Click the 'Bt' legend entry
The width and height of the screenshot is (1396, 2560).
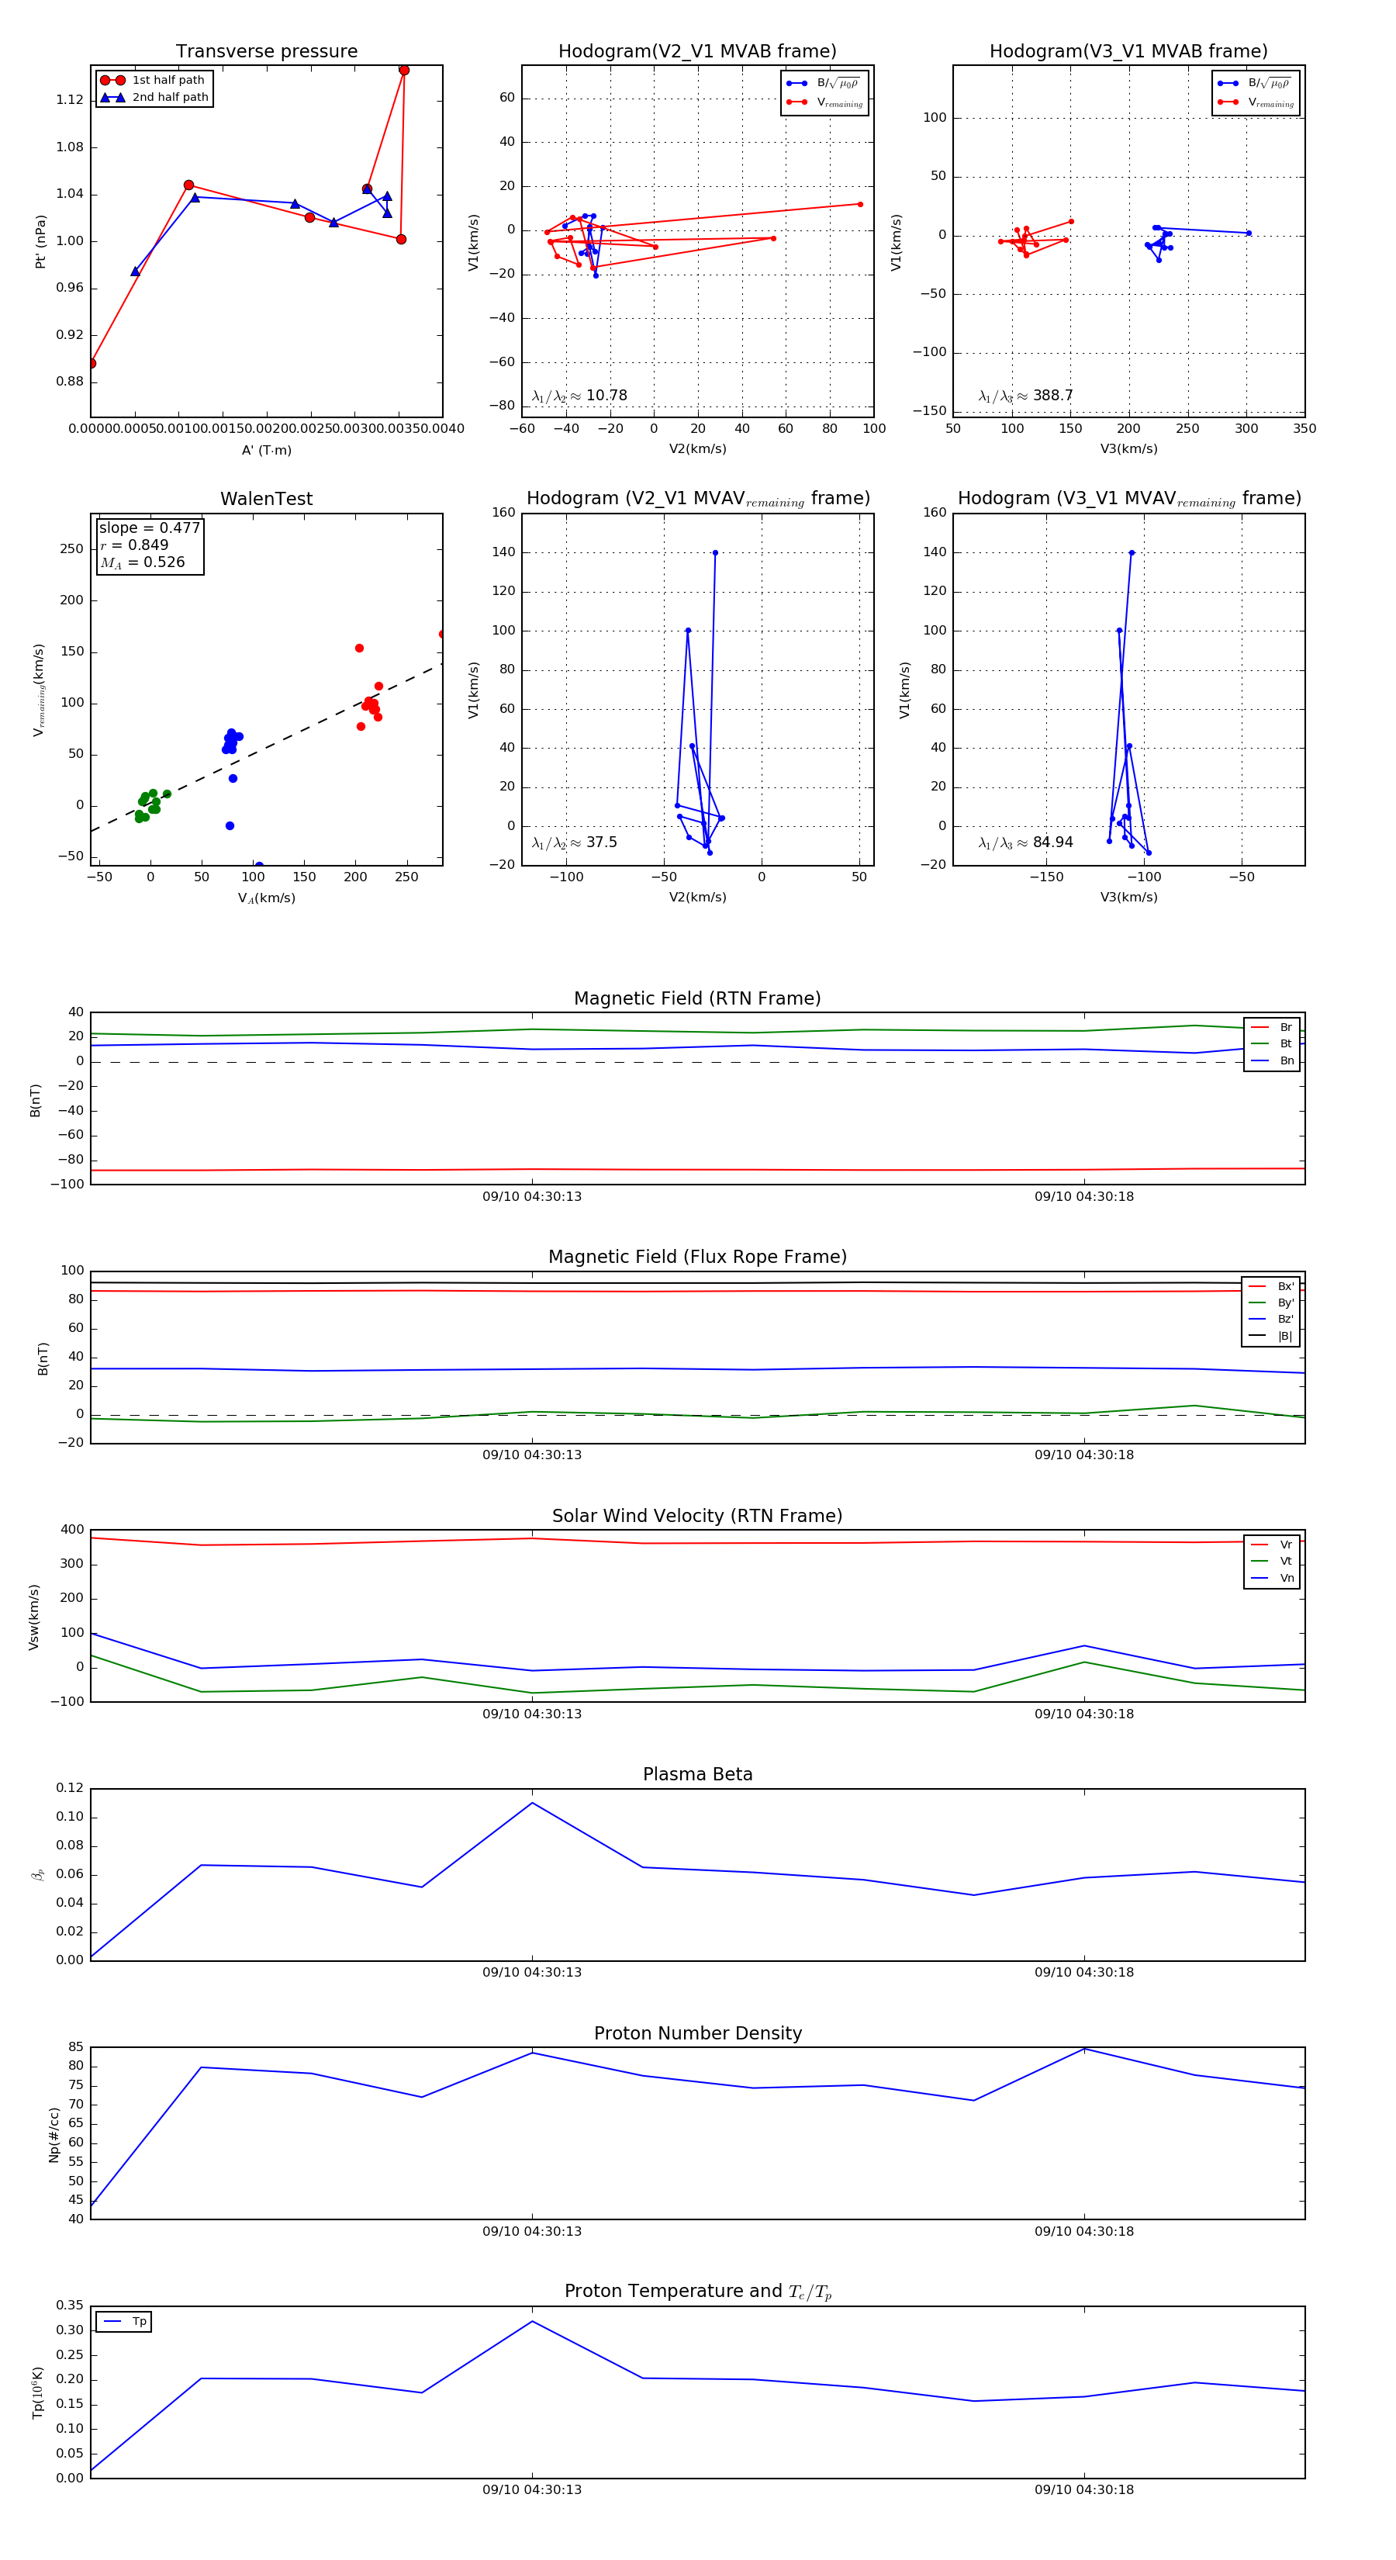[1272, 1043]
